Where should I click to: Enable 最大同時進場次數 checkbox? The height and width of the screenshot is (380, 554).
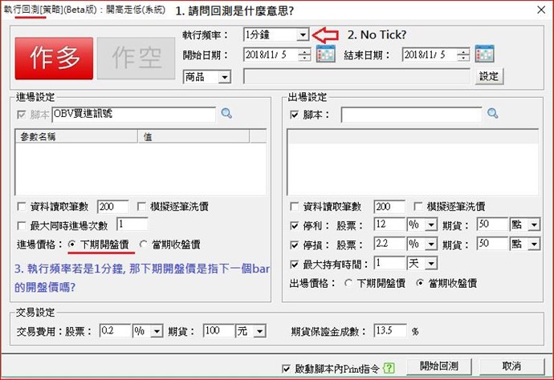click(x=22, y=225)
